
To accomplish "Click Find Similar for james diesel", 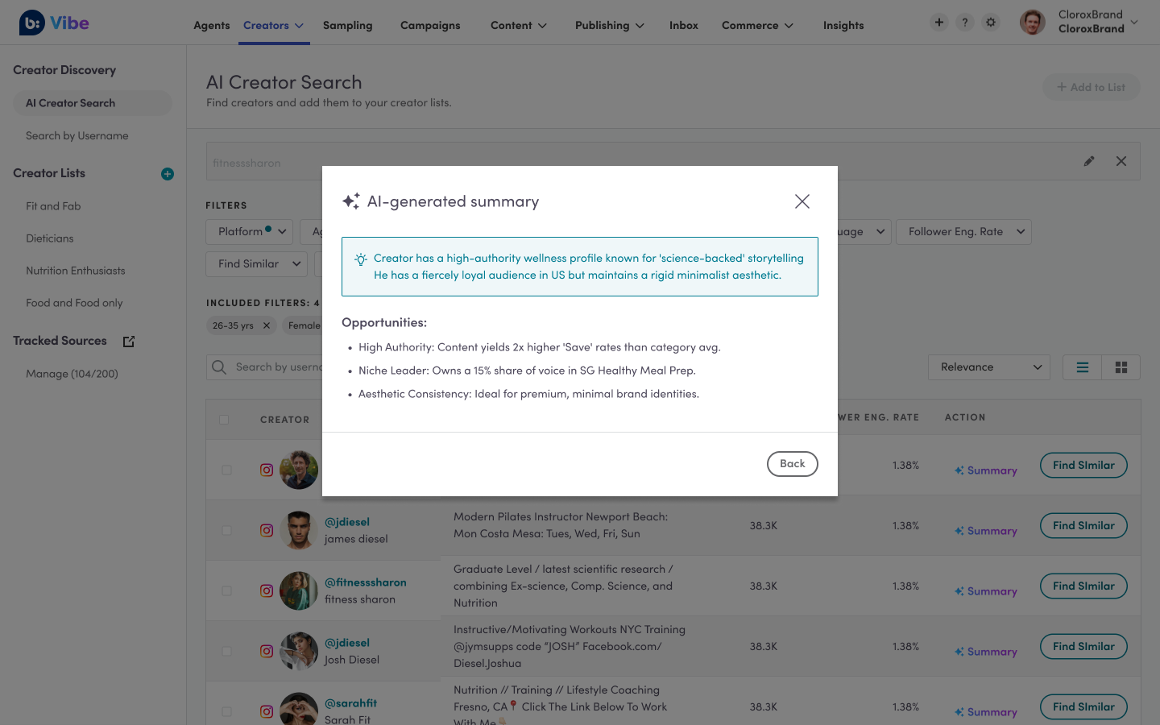I will point(1083,525).
